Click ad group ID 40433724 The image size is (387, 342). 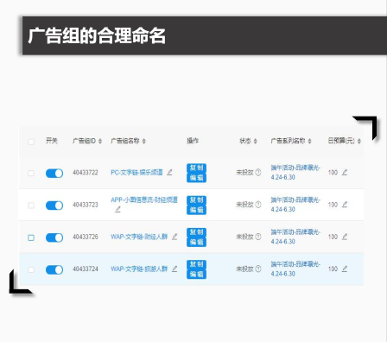pos(86,269)
